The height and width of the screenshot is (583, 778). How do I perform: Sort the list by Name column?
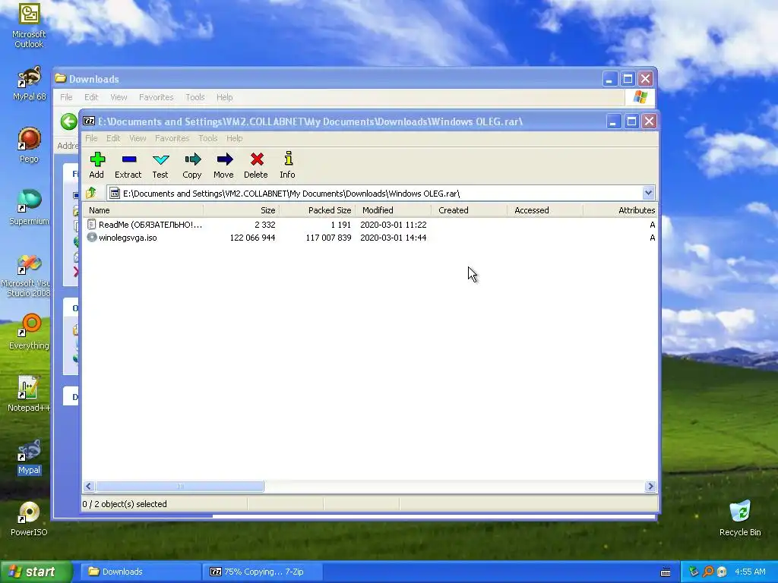tap(143, 210)
